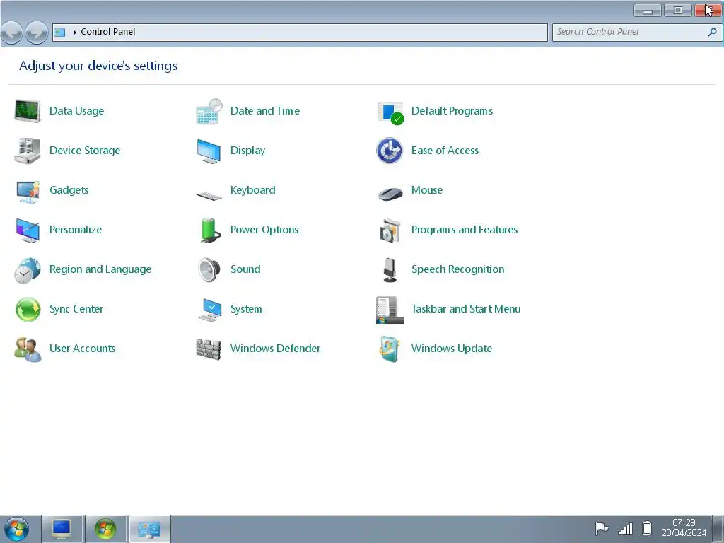Open the Region and Language link
The image size is (724, 543).
[100, 269]
